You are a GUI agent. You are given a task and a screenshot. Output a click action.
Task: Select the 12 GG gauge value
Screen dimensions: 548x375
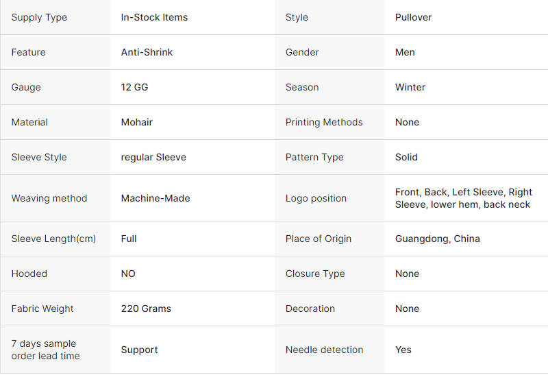134,87
